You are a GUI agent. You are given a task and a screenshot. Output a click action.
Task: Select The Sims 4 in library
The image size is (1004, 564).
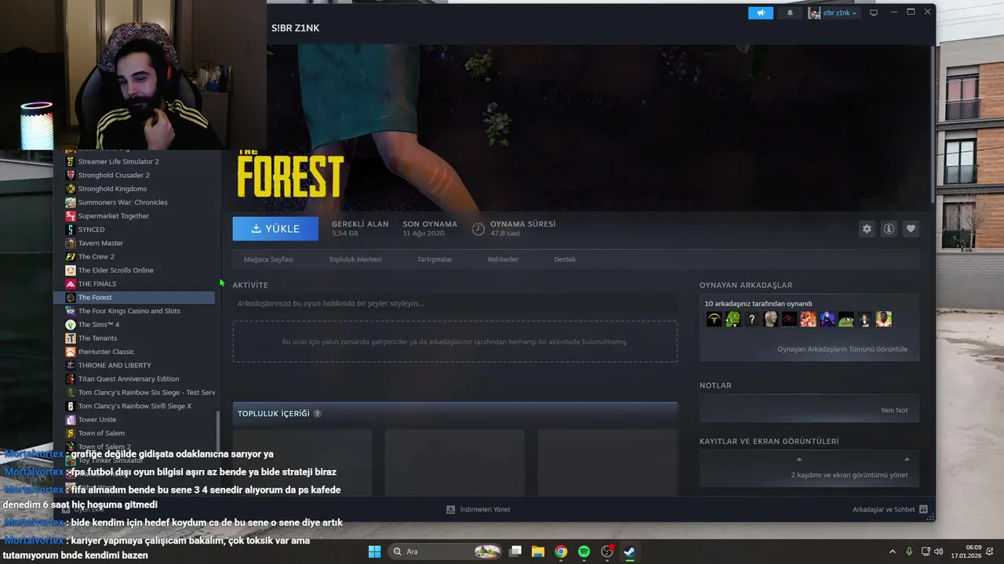tap(98, 324)
